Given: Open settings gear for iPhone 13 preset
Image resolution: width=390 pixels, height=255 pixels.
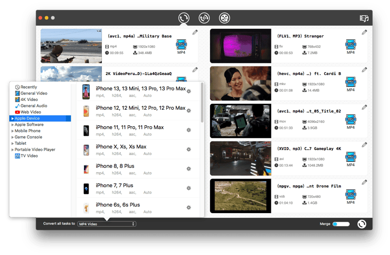Looking at the screenshot, I should click(189, 91).
